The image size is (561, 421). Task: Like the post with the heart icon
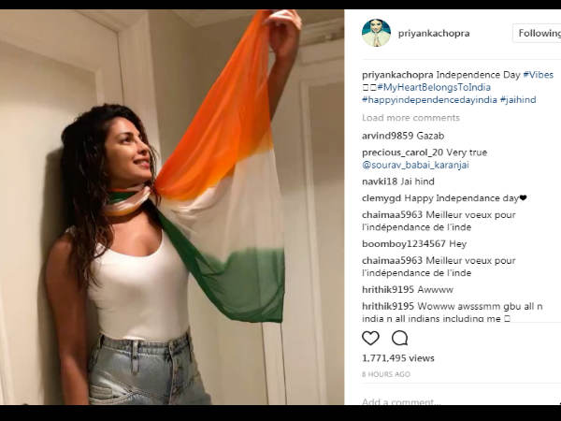pos(370,338)
